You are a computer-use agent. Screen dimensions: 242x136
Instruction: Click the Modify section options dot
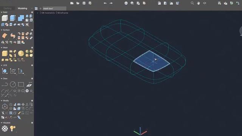[32, 101]
